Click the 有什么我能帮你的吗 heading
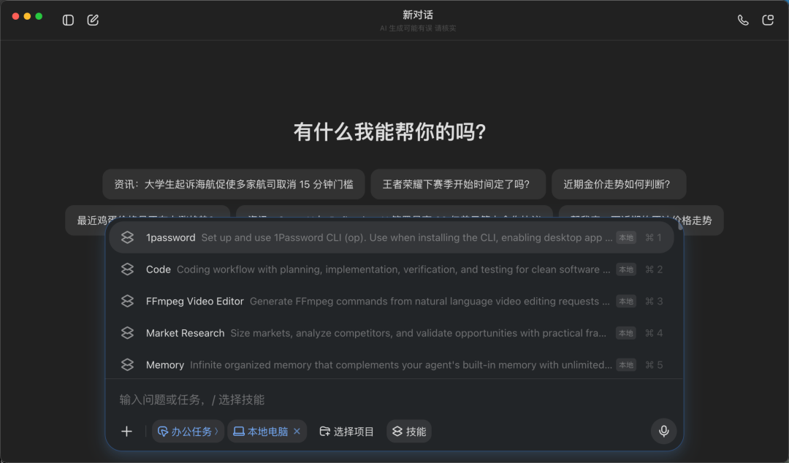Screen dimensions: 789x463 [x=390, y=132]
